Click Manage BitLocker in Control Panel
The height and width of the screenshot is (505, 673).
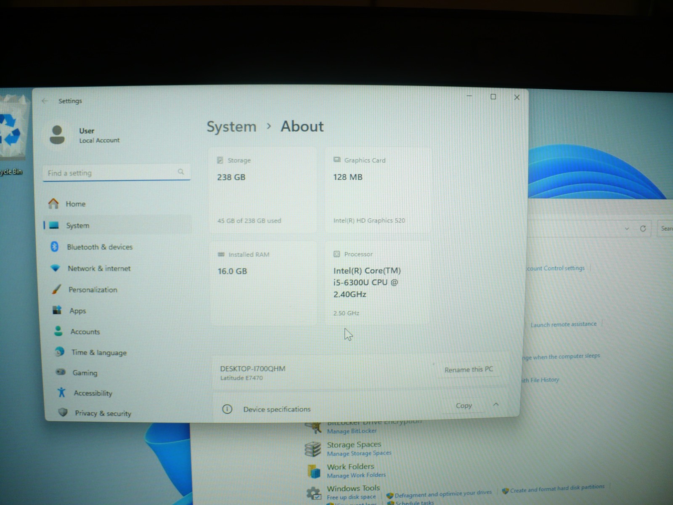(352, 431)
